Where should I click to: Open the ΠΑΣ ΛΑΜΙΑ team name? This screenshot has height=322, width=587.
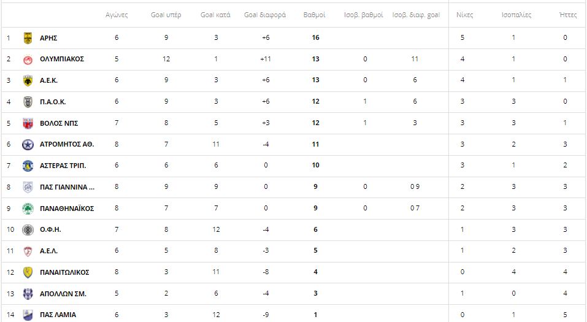(x=58, y=315)
